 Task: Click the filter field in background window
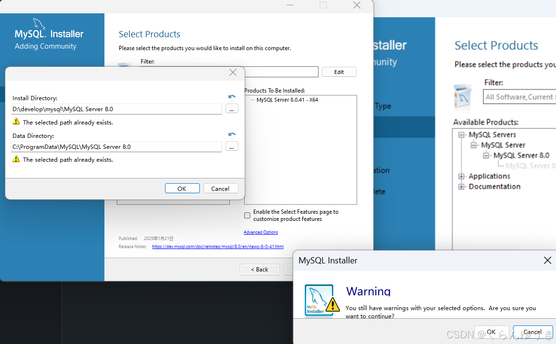(519, 97)
